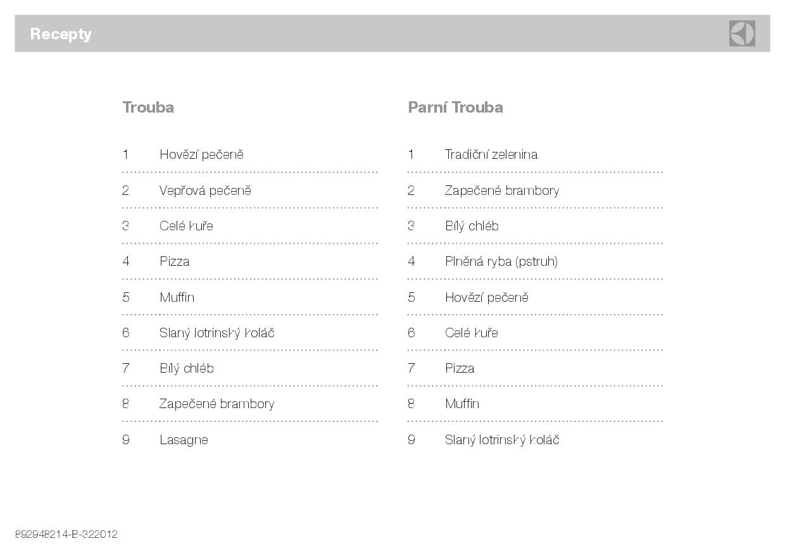Select the Recepty header title
785x553 pixels.
click(x=61, y=34)
